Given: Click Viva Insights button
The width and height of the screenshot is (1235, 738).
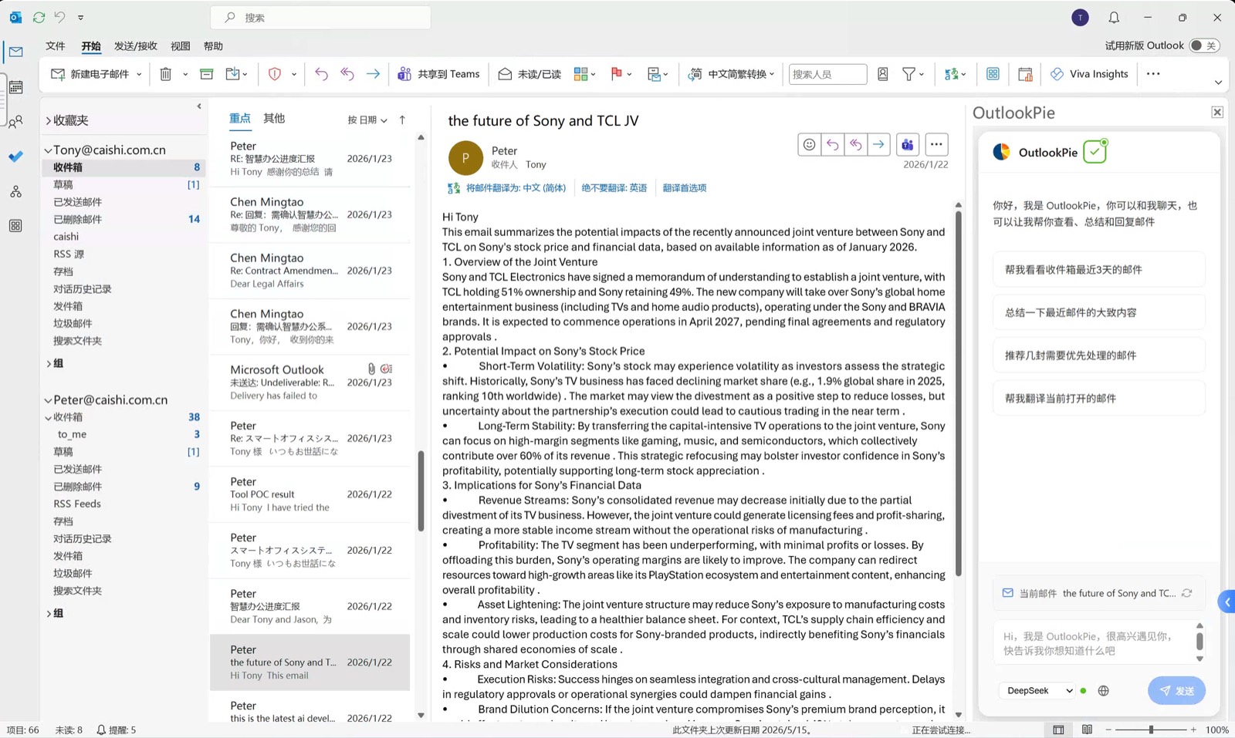Looking at the screenshot, I should tap(1089, 74).
